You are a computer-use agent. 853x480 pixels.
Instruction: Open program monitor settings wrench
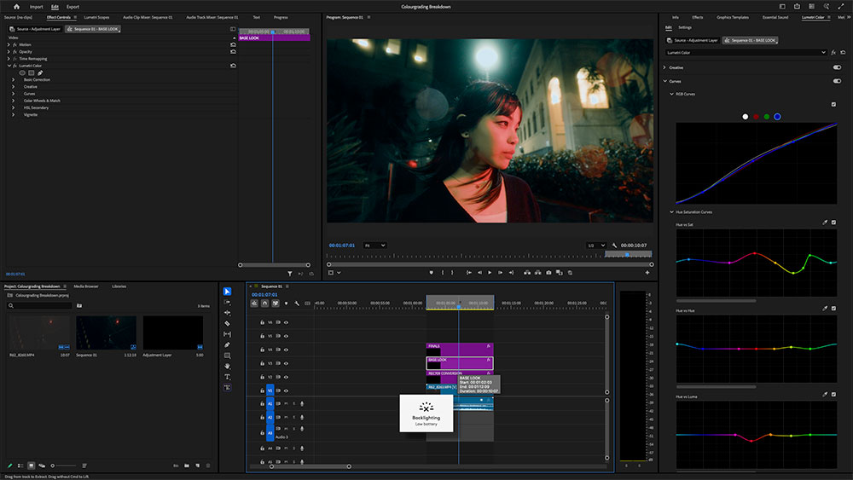[x=614, y=246]
